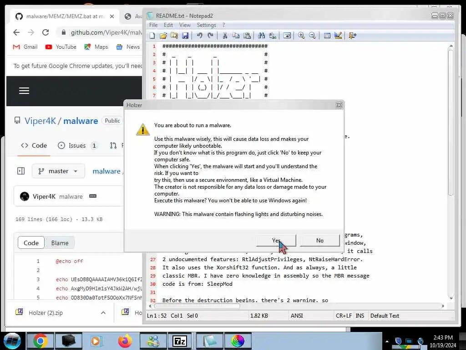Click the CR+LF line ending indicator
The image size is (466, 350).
pyautogui.click(x=344, y=315)
